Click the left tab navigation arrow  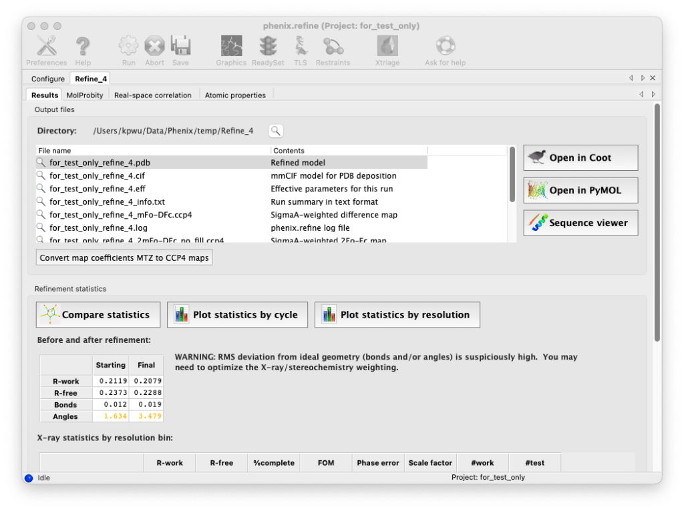[631, 77]
